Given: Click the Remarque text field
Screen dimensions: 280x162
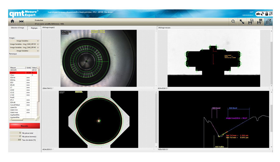Looking at the screenshot, I should tap(24, 57).
